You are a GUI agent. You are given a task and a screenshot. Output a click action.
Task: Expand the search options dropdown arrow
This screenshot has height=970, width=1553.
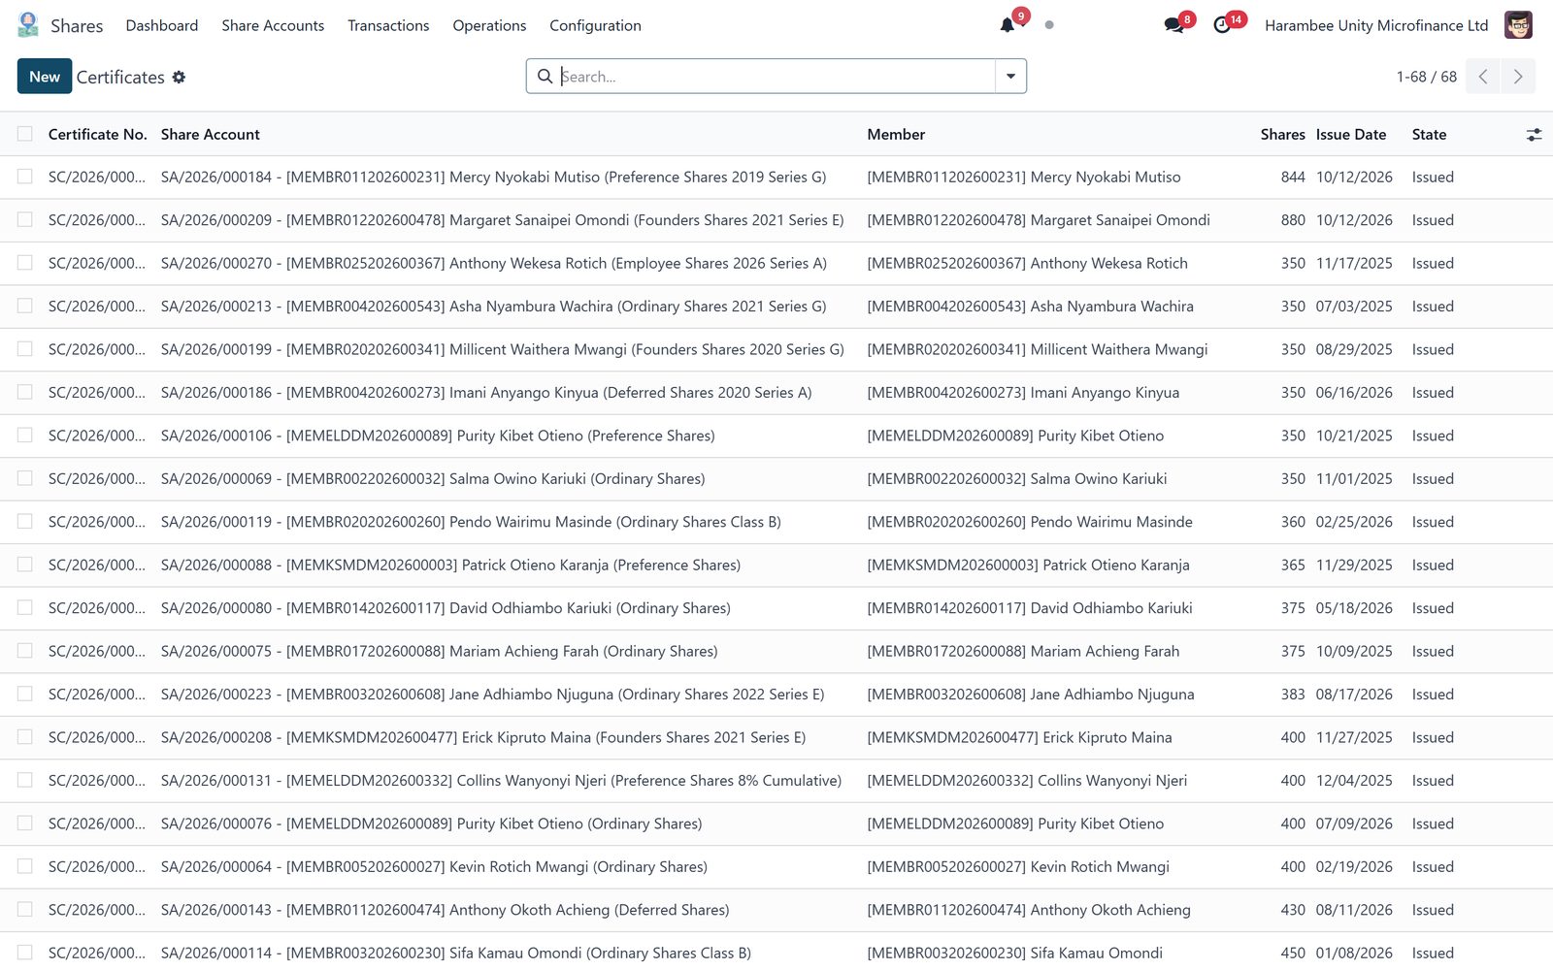[x=1010, y=77]
